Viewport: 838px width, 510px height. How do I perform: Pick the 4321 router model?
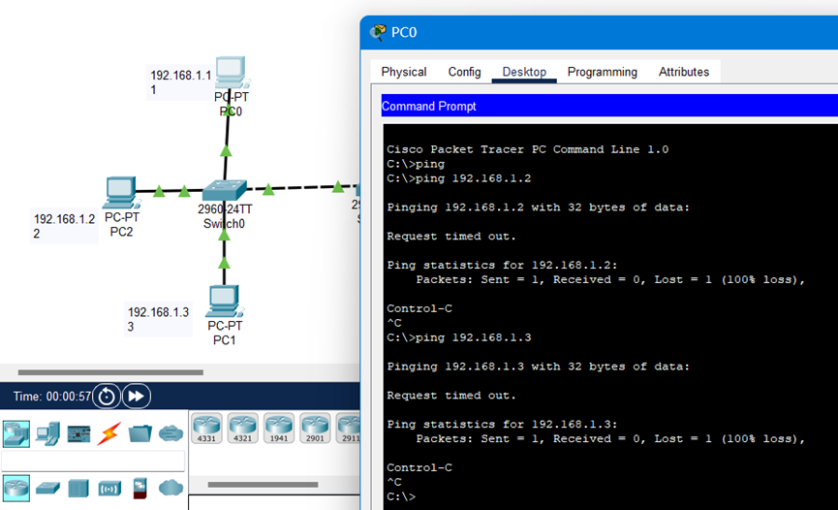coord(242,429)
